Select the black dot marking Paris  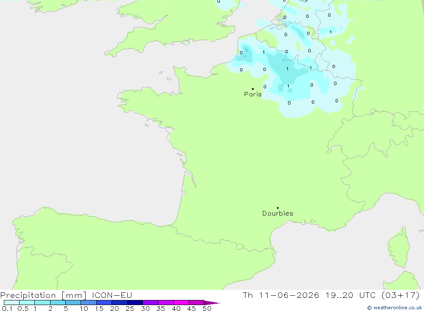[x=253, y=89]
